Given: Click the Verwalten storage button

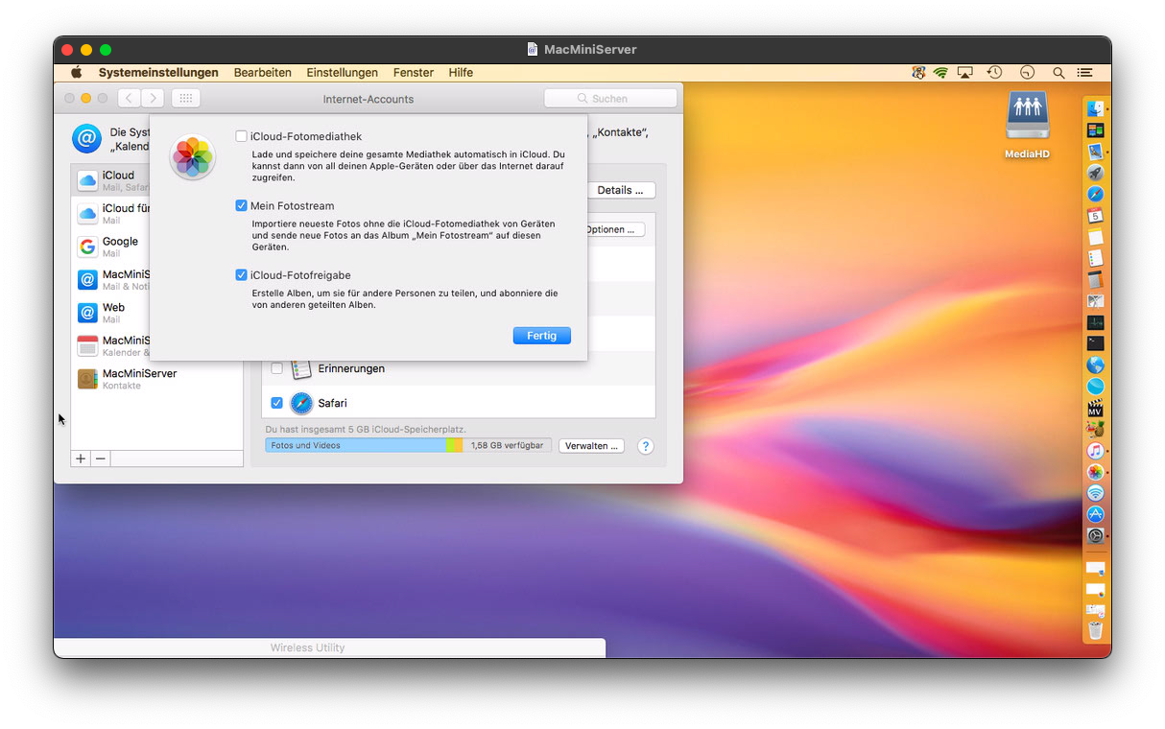Looking at the screenshot, I should [x=591, y=446].
